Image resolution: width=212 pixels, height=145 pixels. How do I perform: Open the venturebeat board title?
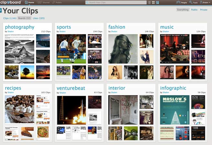pos(71,88)
